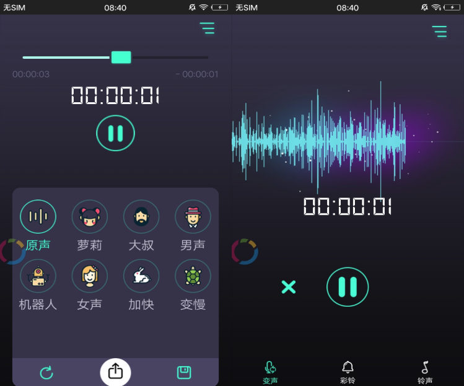Tap the left screen 00:00:01 digital timer

(x=115, y=95)
